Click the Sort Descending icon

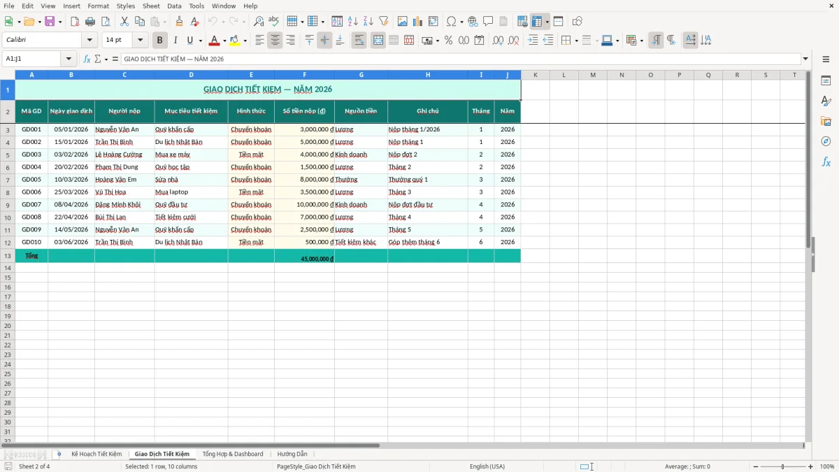(368, 22)
